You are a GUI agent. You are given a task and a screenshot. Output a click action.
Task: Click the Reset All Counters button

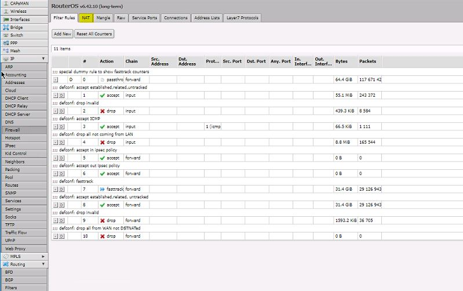point(94,34)
